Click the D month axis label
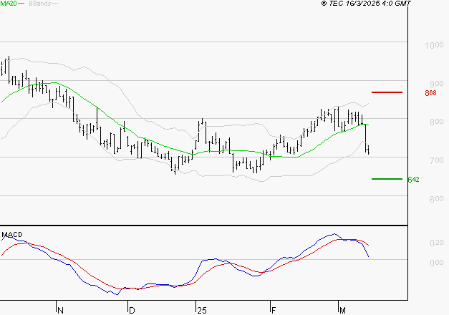Image resolution: width=449 pixels, height=315 pixels. point(132,311)
